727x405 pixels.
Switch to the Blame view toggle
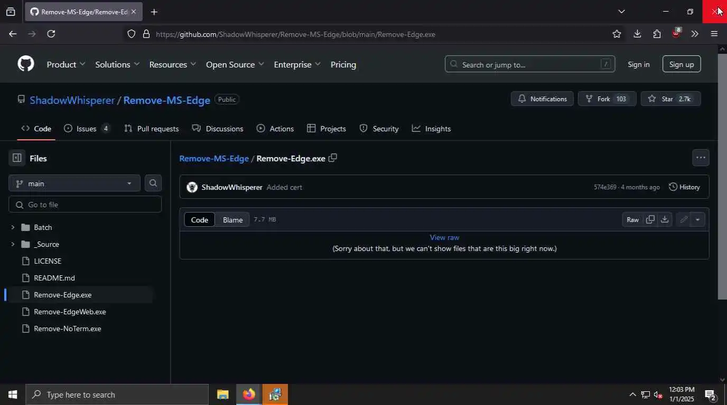tap(232, 219)
